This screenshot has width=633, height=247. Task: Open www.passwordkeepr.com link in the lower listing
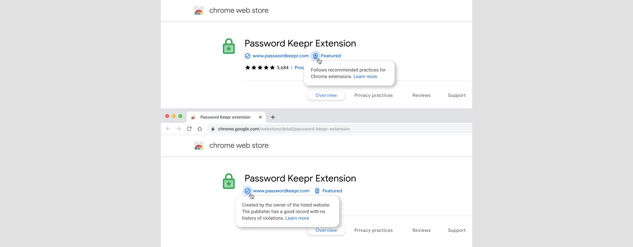281,191
